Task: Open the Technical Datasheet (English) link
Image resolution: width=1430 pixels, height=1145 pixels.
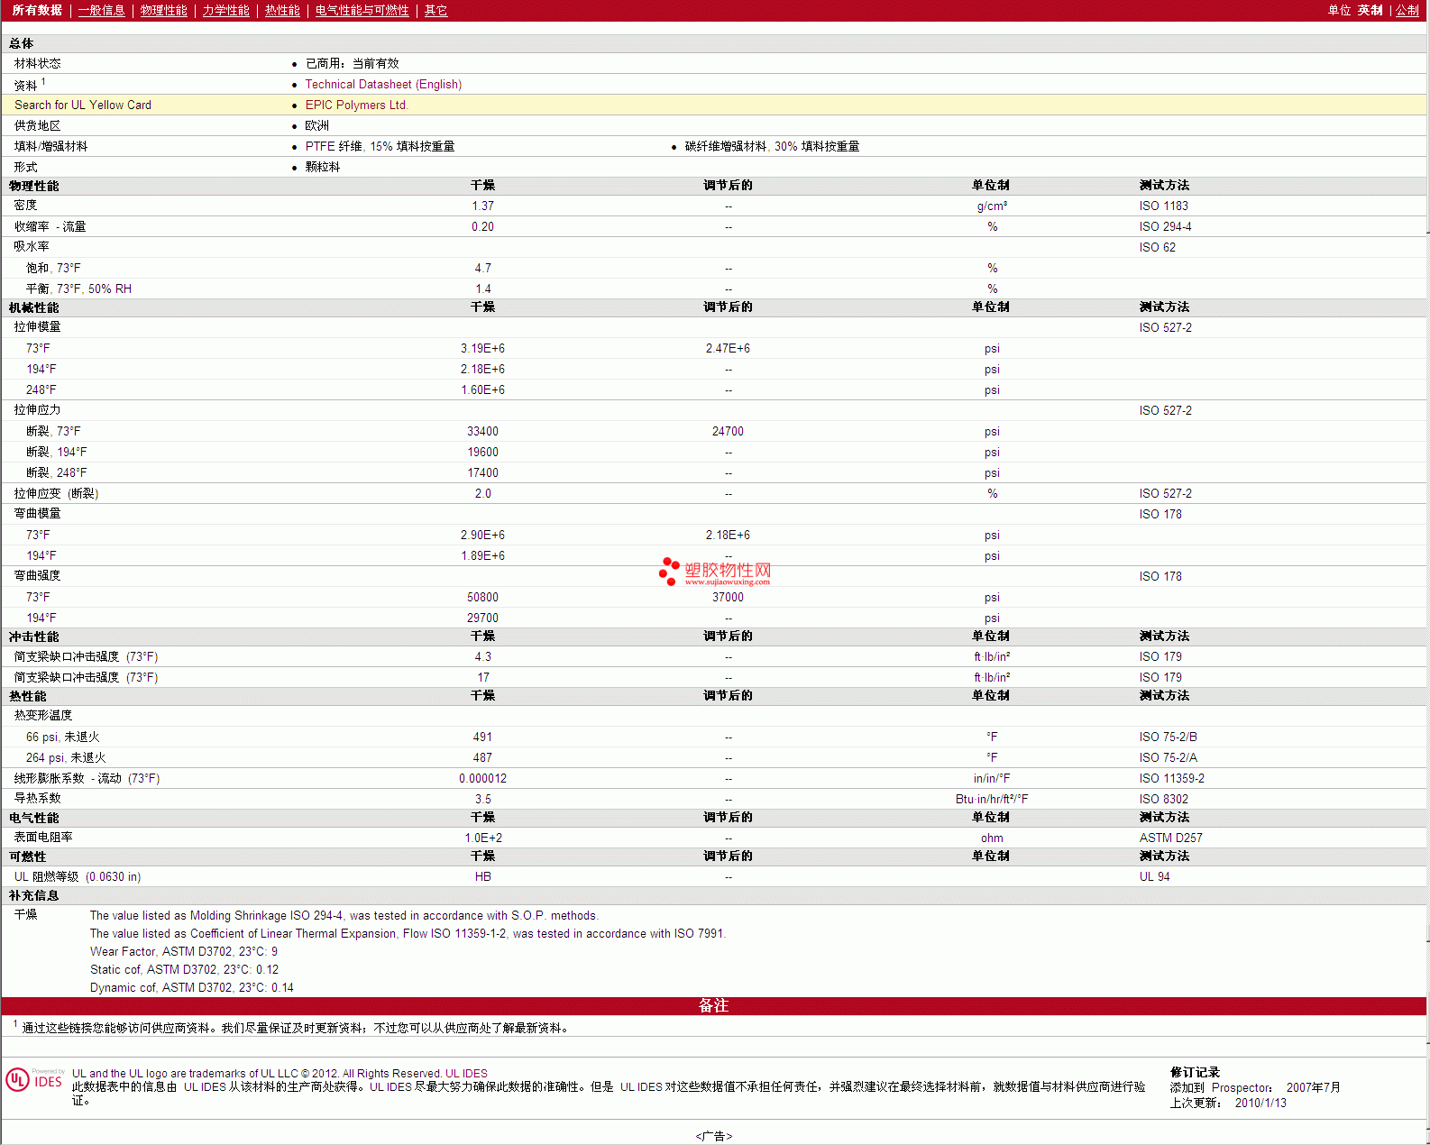Action: (383, 85)
